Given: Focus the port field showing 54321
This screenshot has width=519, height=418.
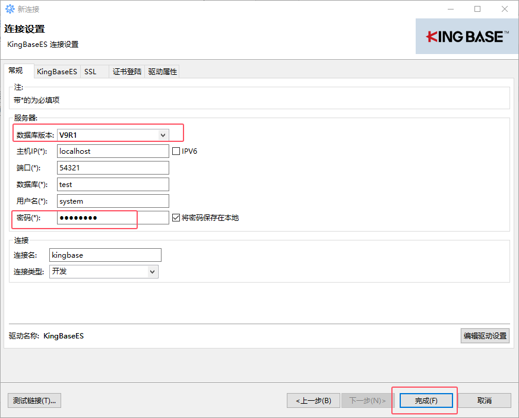Looking at the screenshot, I should click(113, 168).
